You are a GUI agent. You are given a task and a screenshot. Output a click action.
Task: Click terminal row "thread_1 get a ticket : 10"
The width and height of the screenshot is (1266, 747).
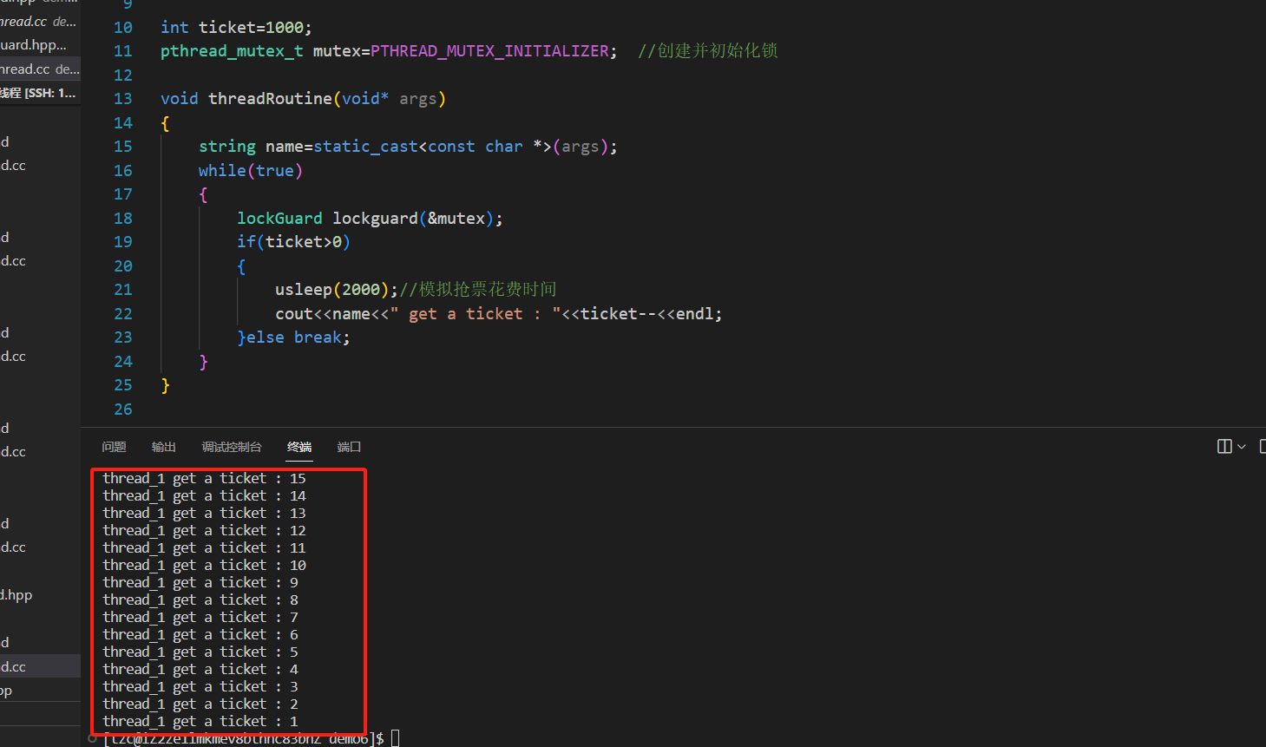[x=204, y=565]
